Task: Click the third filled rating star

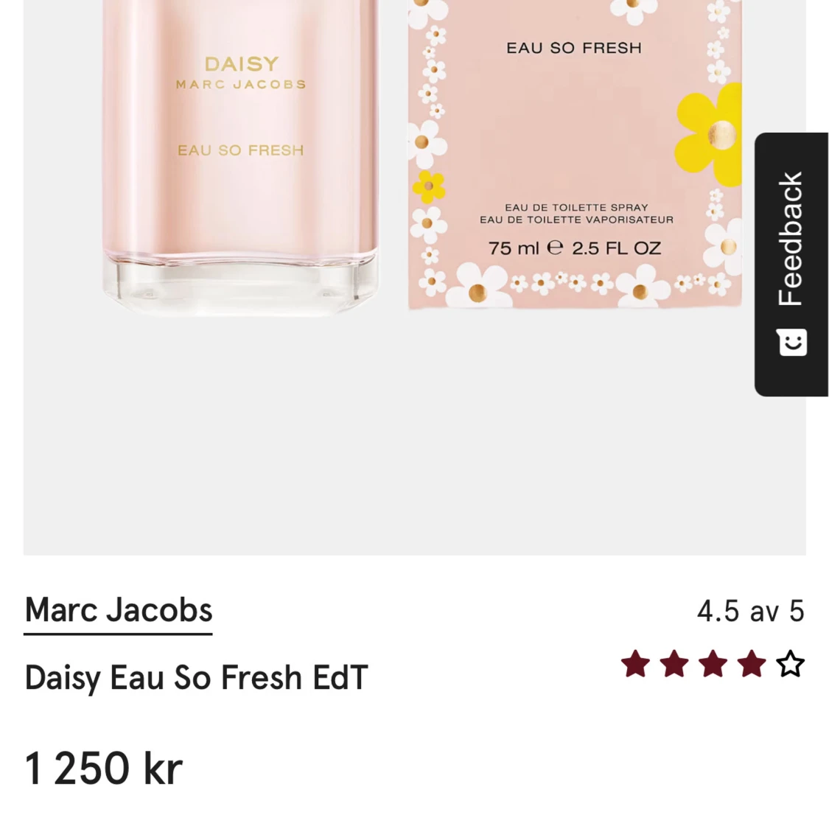Action: pyautogui.click(x=713, y=663)
